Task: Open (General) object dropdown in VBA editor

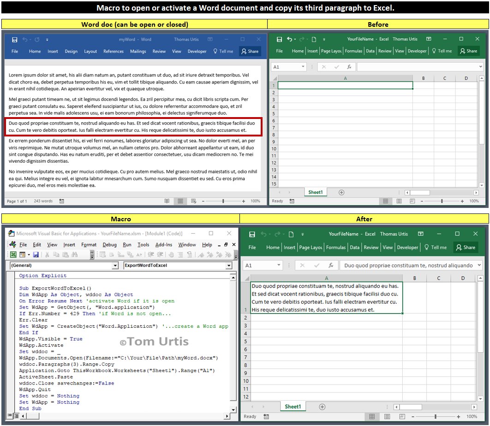Action: pyautogui.click(x=115, y=266)
